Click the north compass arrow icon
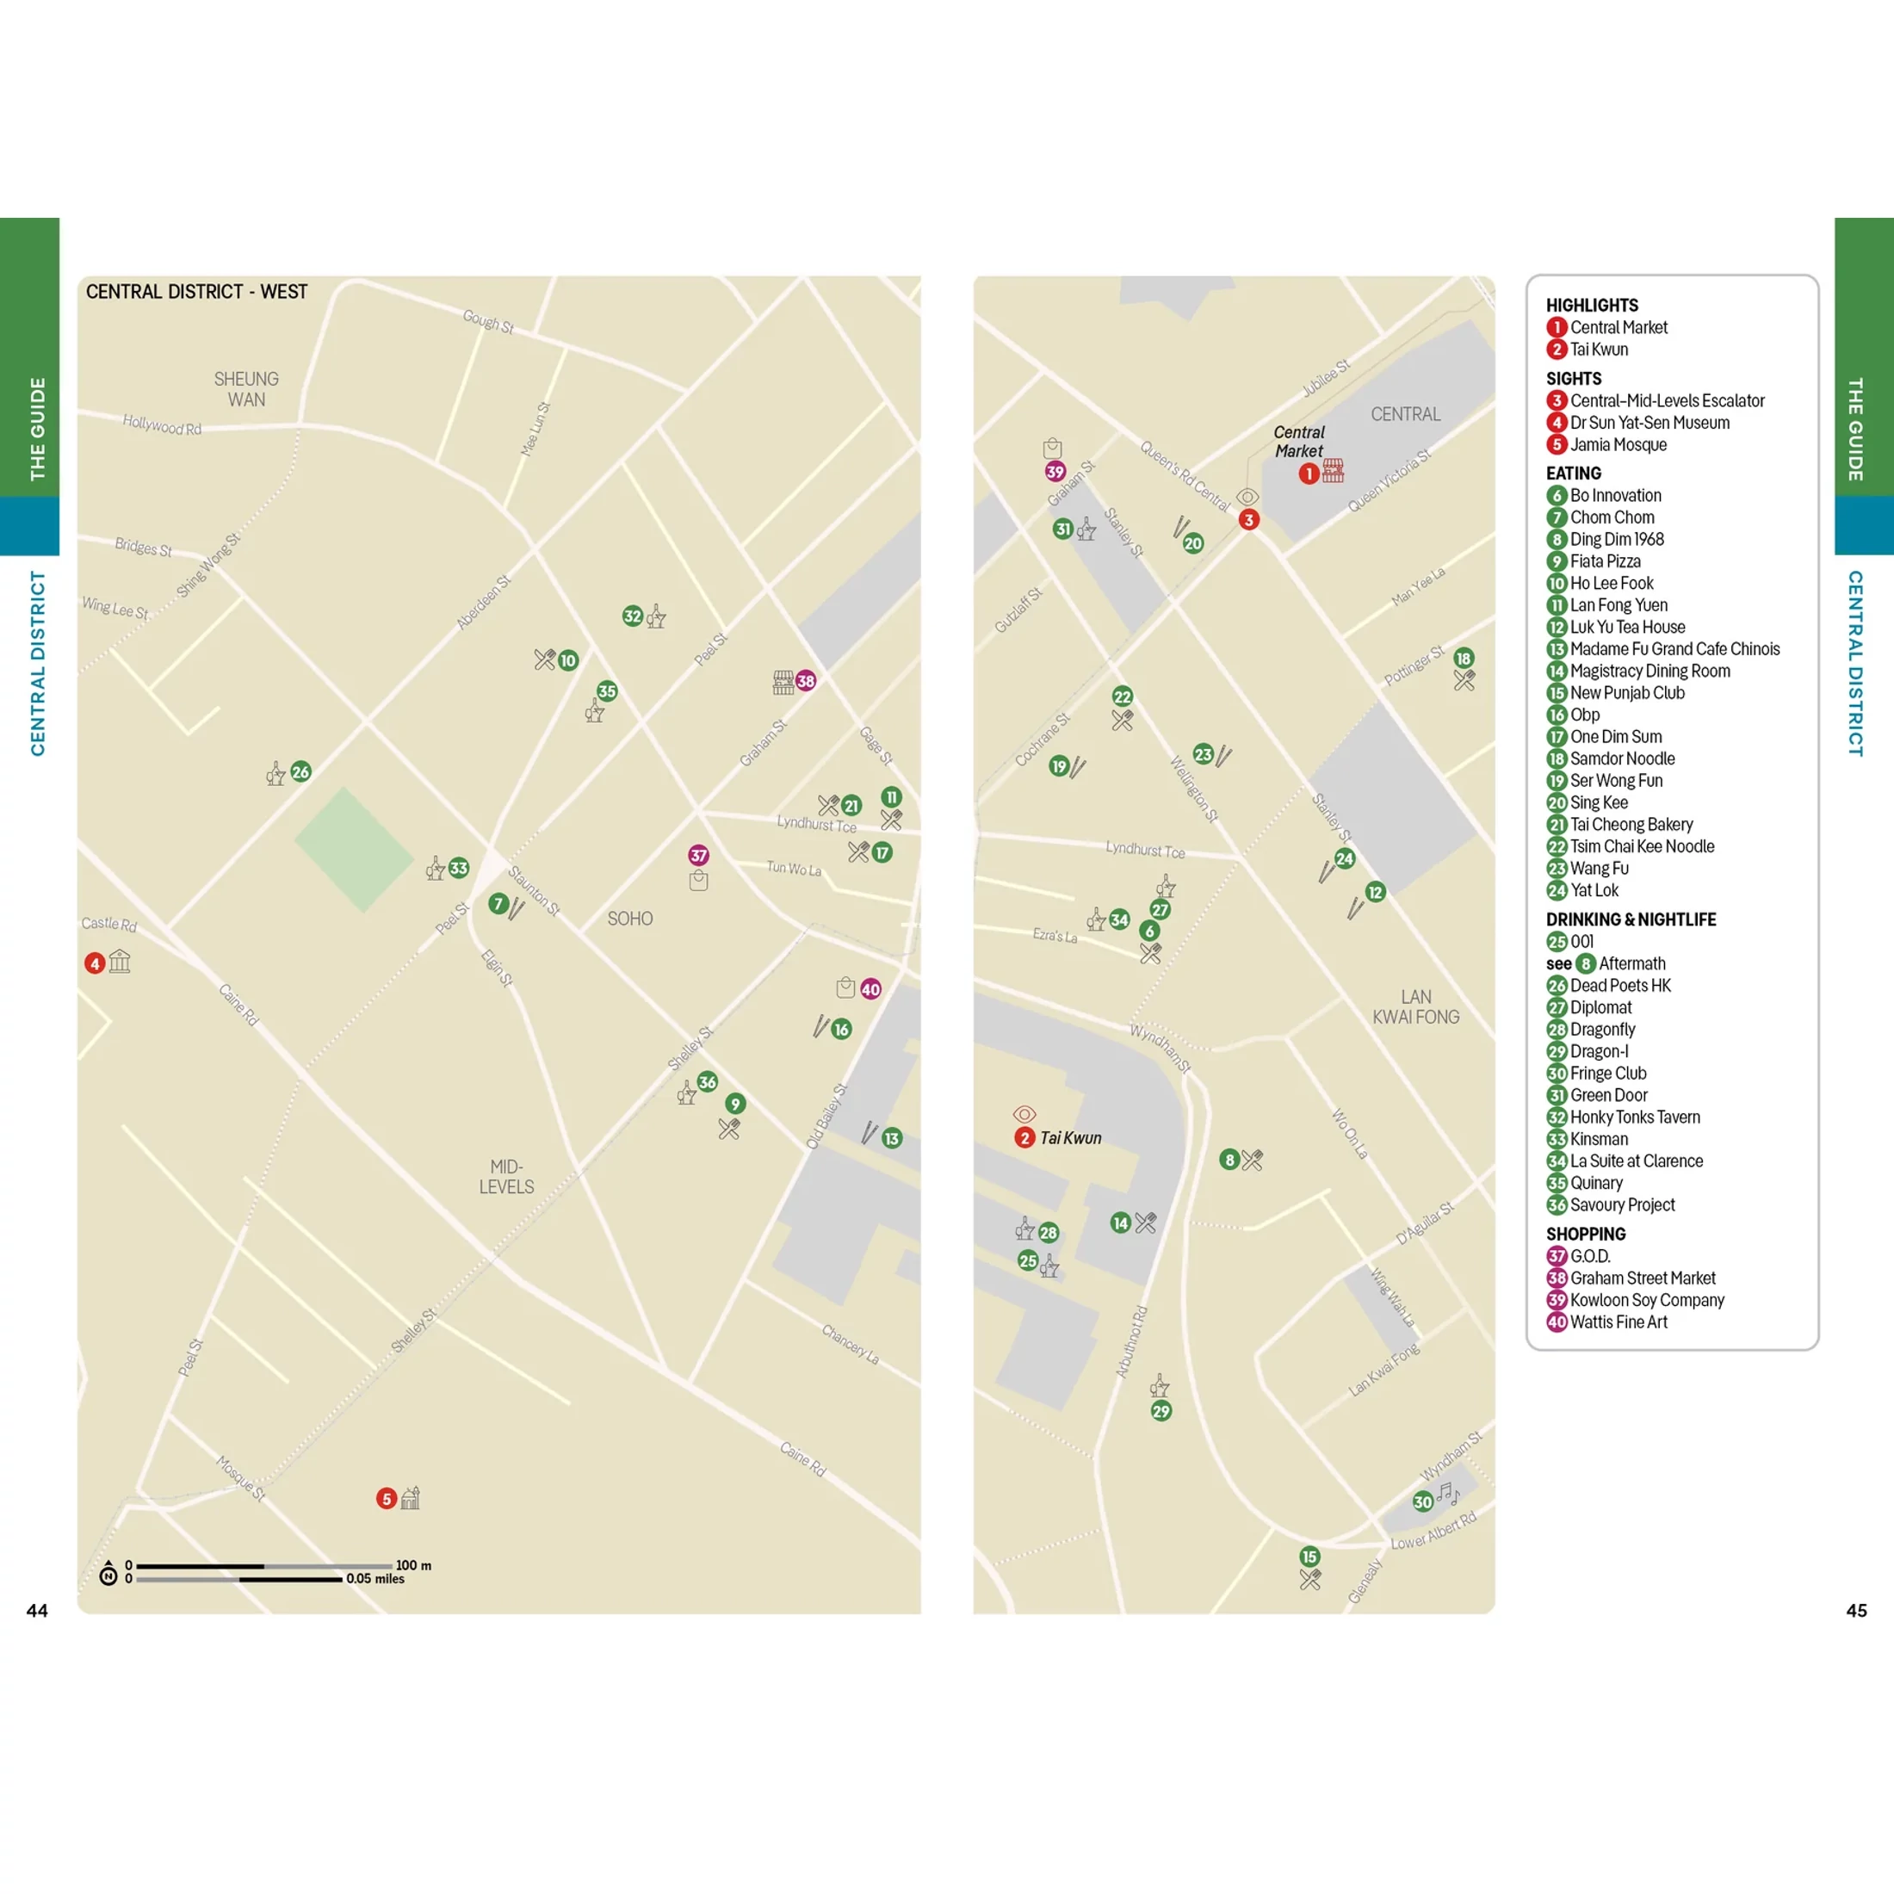This screenshot has height=1894, width=1894. pyautogui.click(x=108, y=1574)
